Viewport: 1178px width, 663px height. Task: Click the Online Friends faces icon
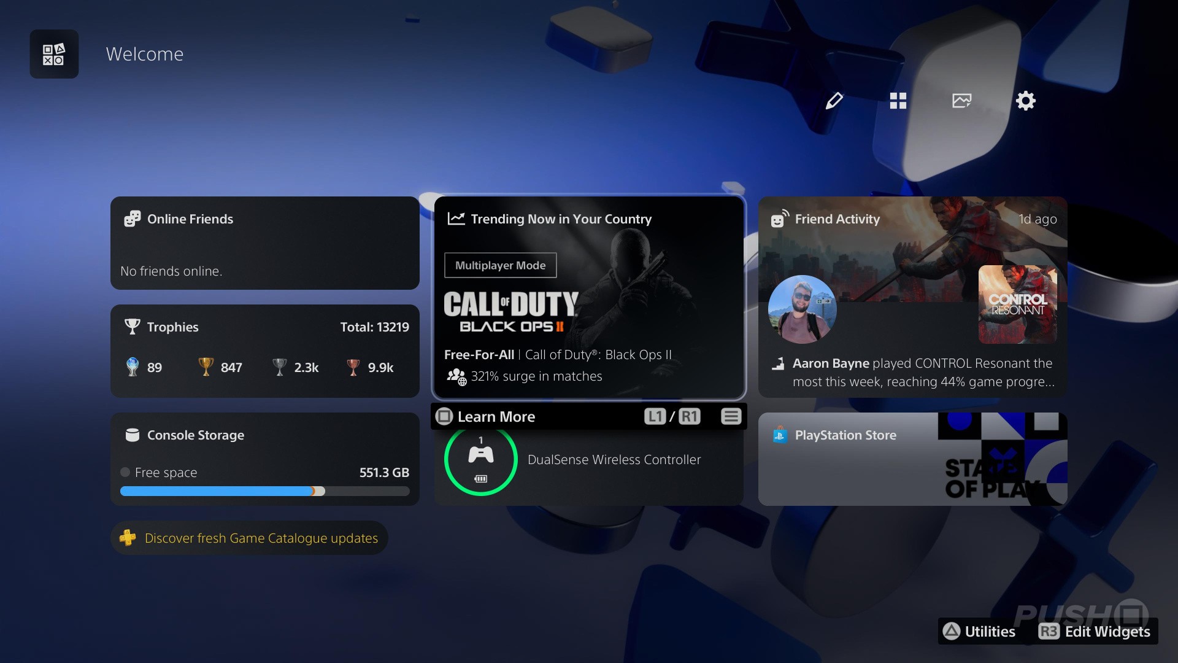click(132, 219)
